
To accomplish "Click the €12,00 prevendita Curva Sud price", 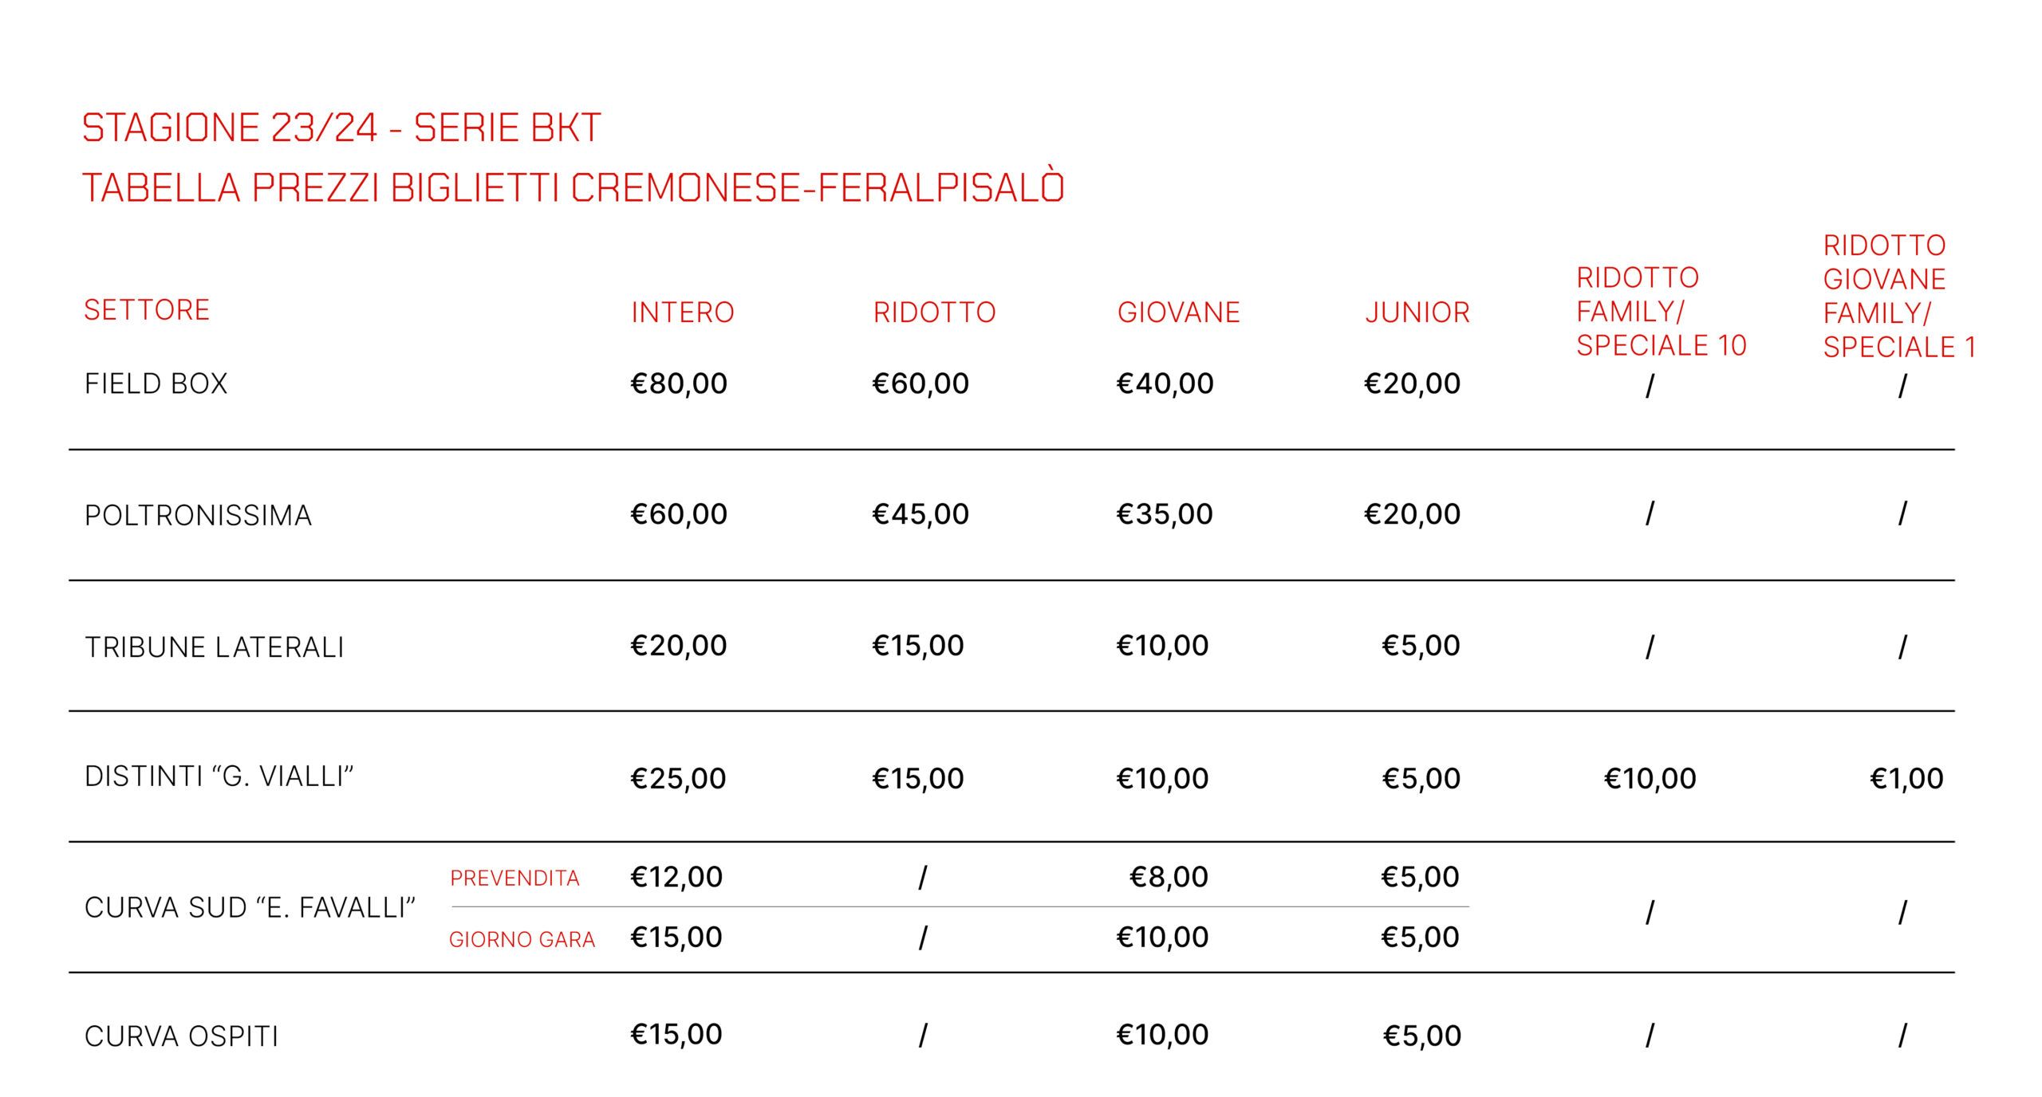I will click(676, 877).
